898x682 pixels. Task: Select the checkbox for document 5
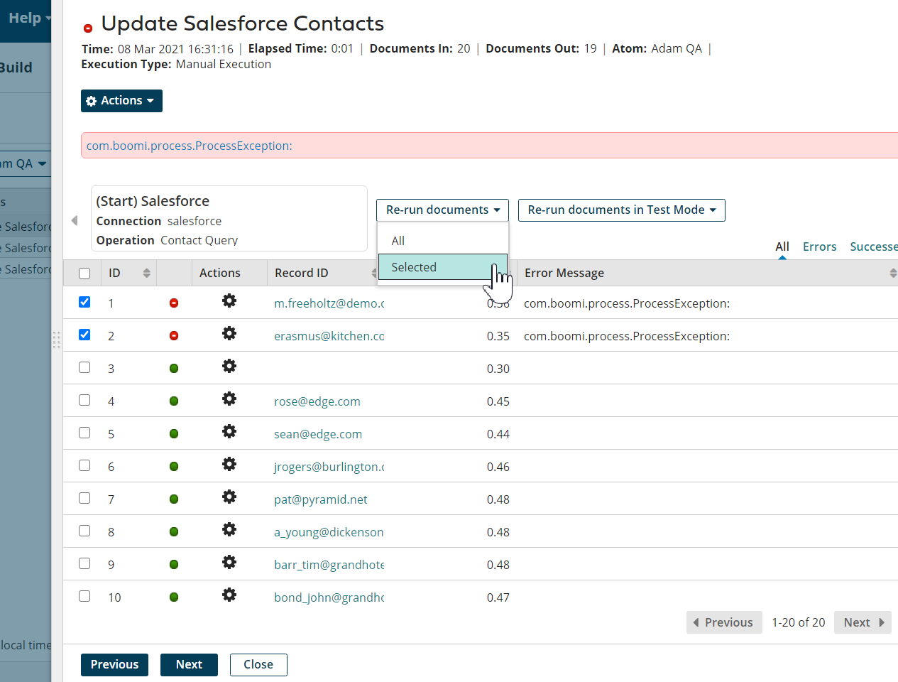(x=84, y=432)
